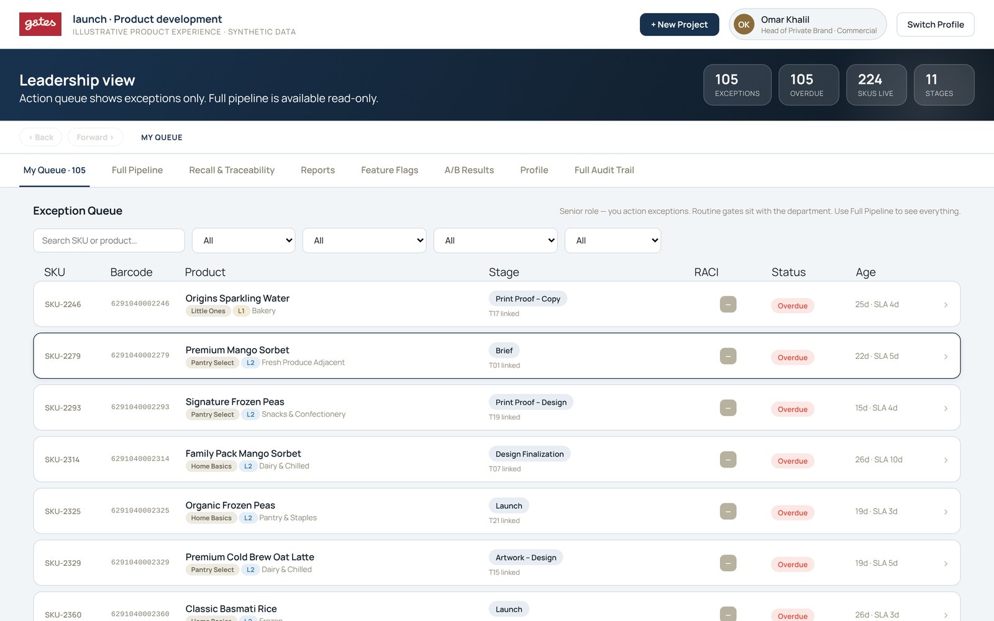This screenshot has height=621, width=994.
Task: Click the Print Proof – Copy stage pill
Action: click(x=527, y=299)
